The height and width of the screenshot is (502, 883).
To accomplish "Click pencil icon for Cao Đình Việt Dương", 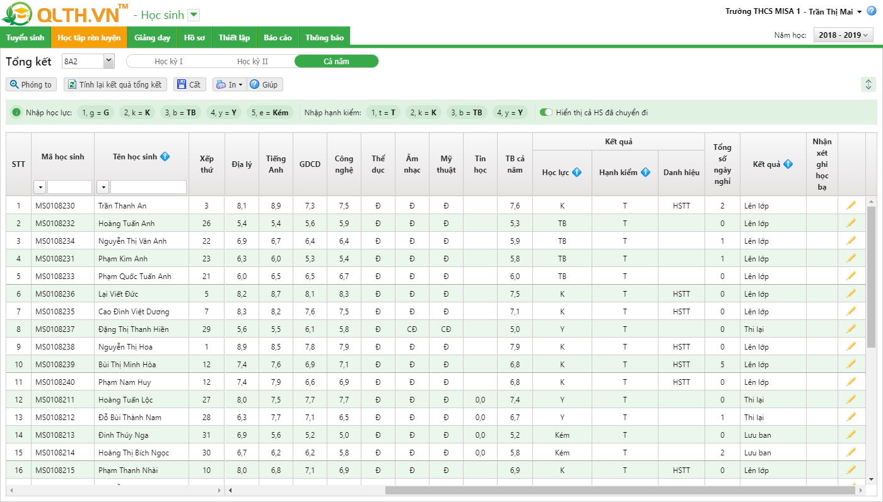I will tap(851, 311).
